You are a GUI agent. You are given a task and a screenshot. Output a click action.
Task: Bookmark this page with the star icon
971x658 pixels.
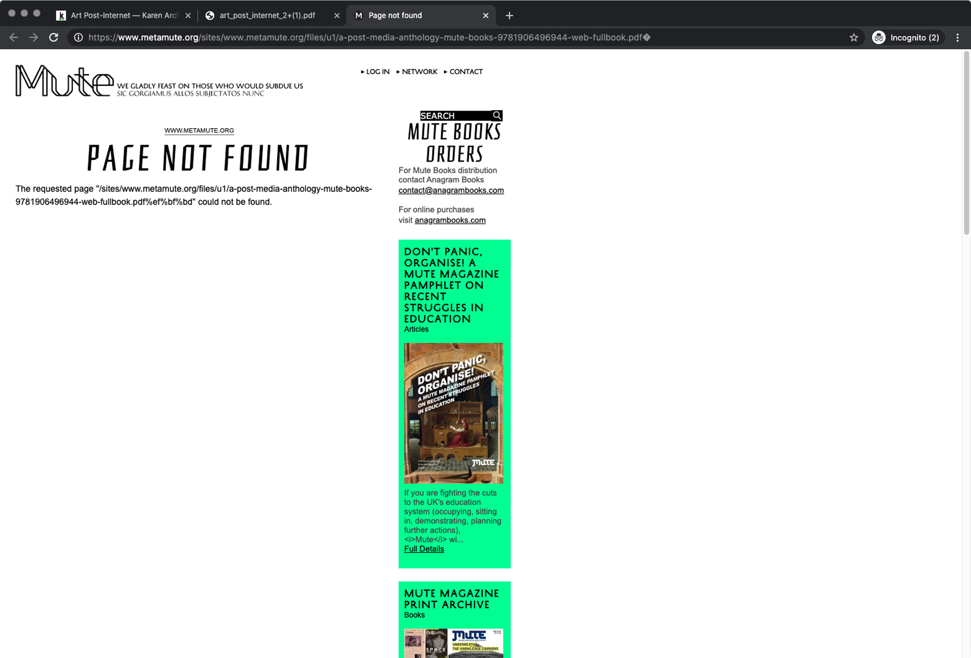854,37
